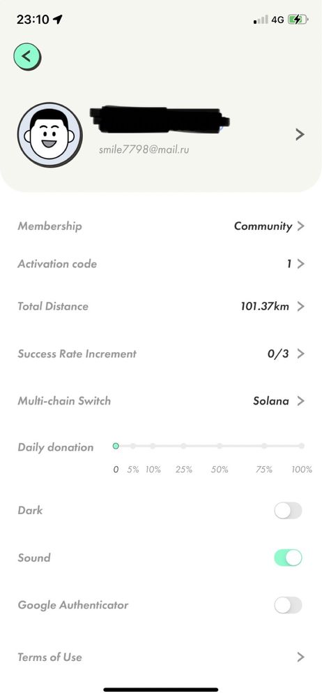Viewport: 322px width, 698px height.
Task: Expand the Activation code row arrow
Action: (300, 264)
